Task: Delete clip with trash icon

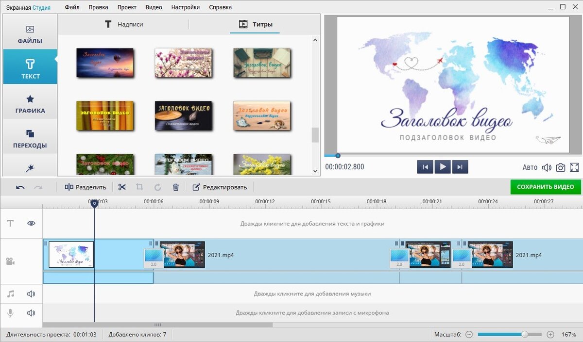Action: (176, 187)
